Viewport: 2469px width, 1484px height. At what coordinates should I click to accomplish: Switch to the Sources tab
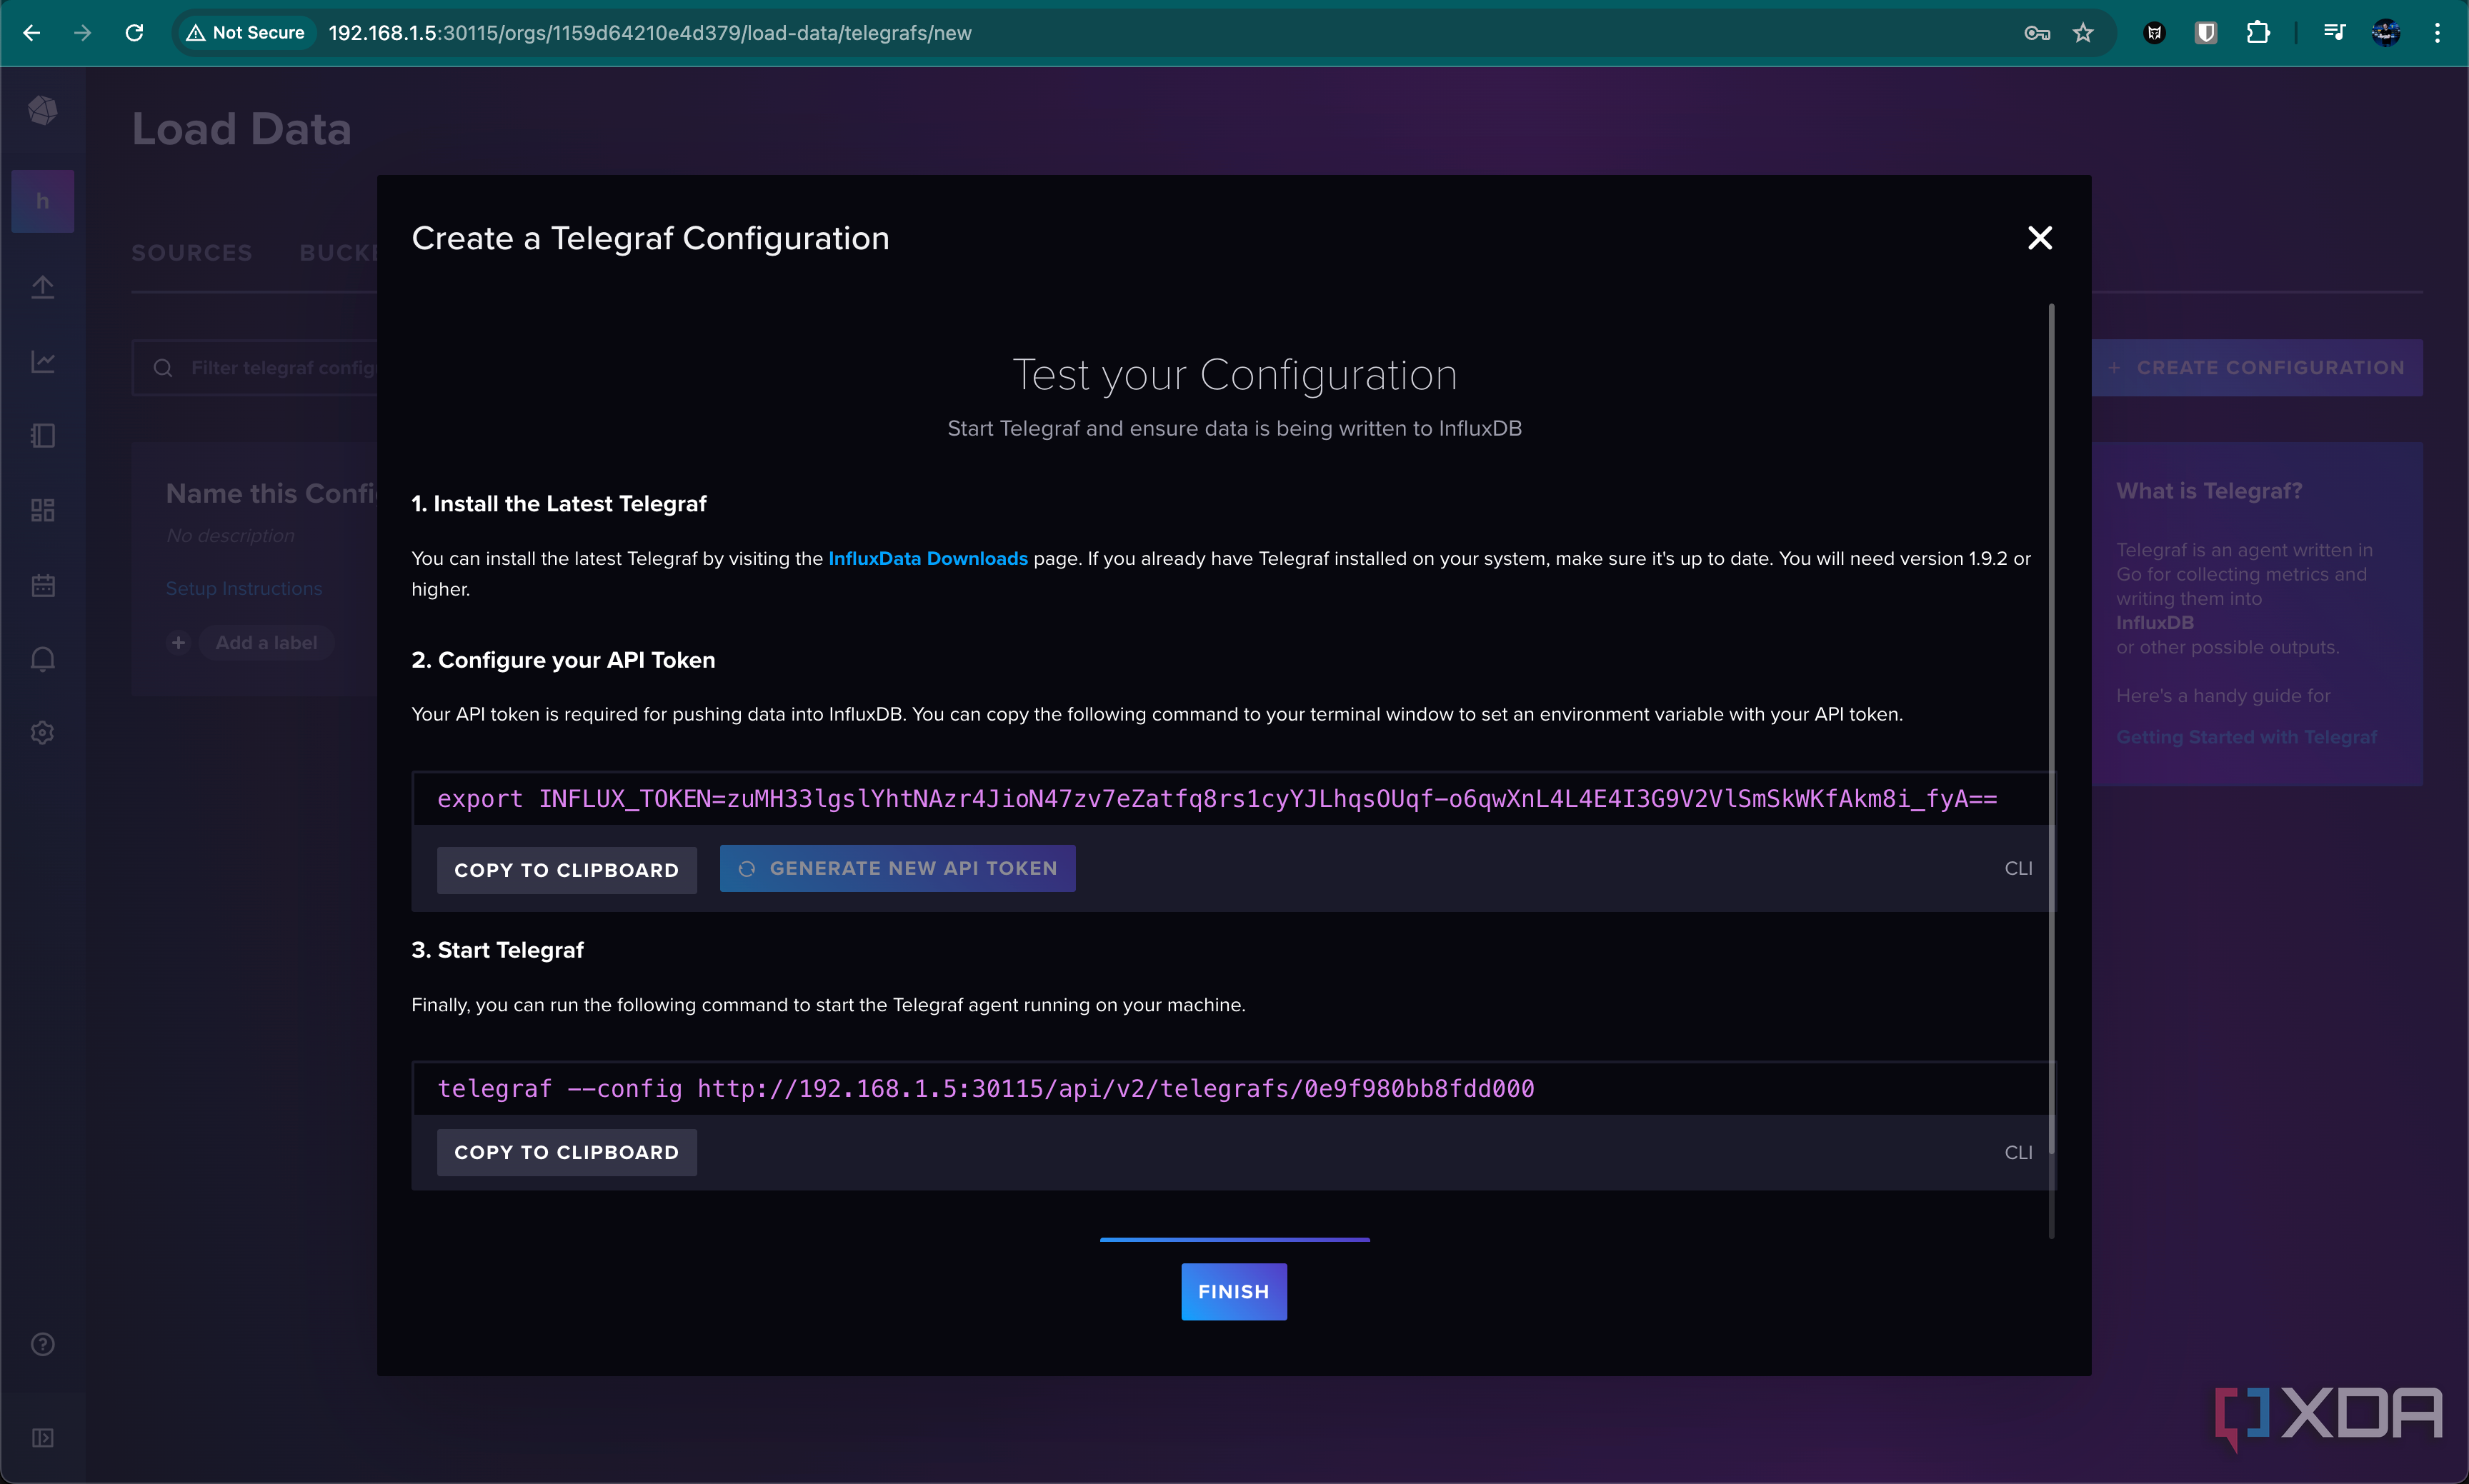point(192,253)
